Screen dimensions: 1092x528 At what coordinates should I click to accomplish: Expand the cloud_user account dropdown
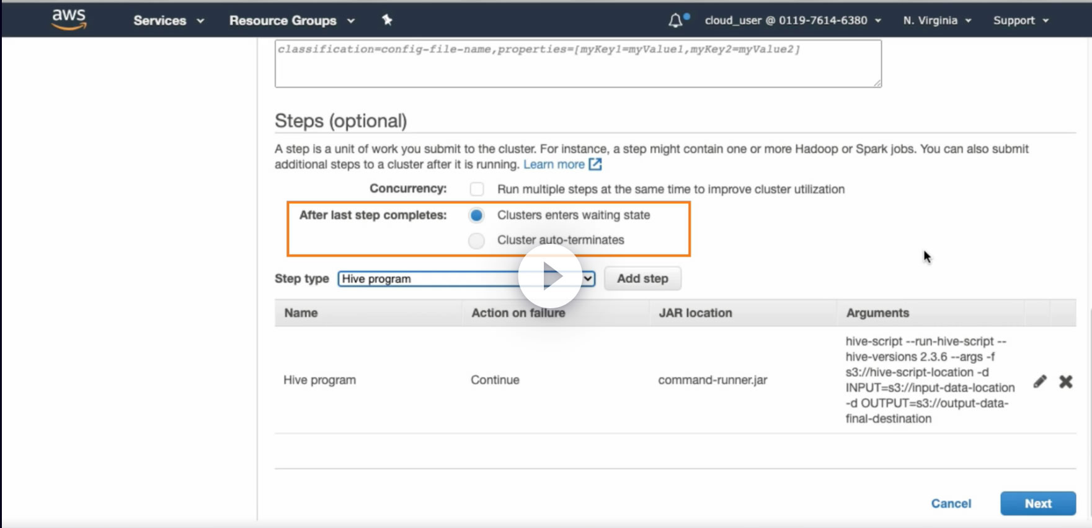coord(792,20)
